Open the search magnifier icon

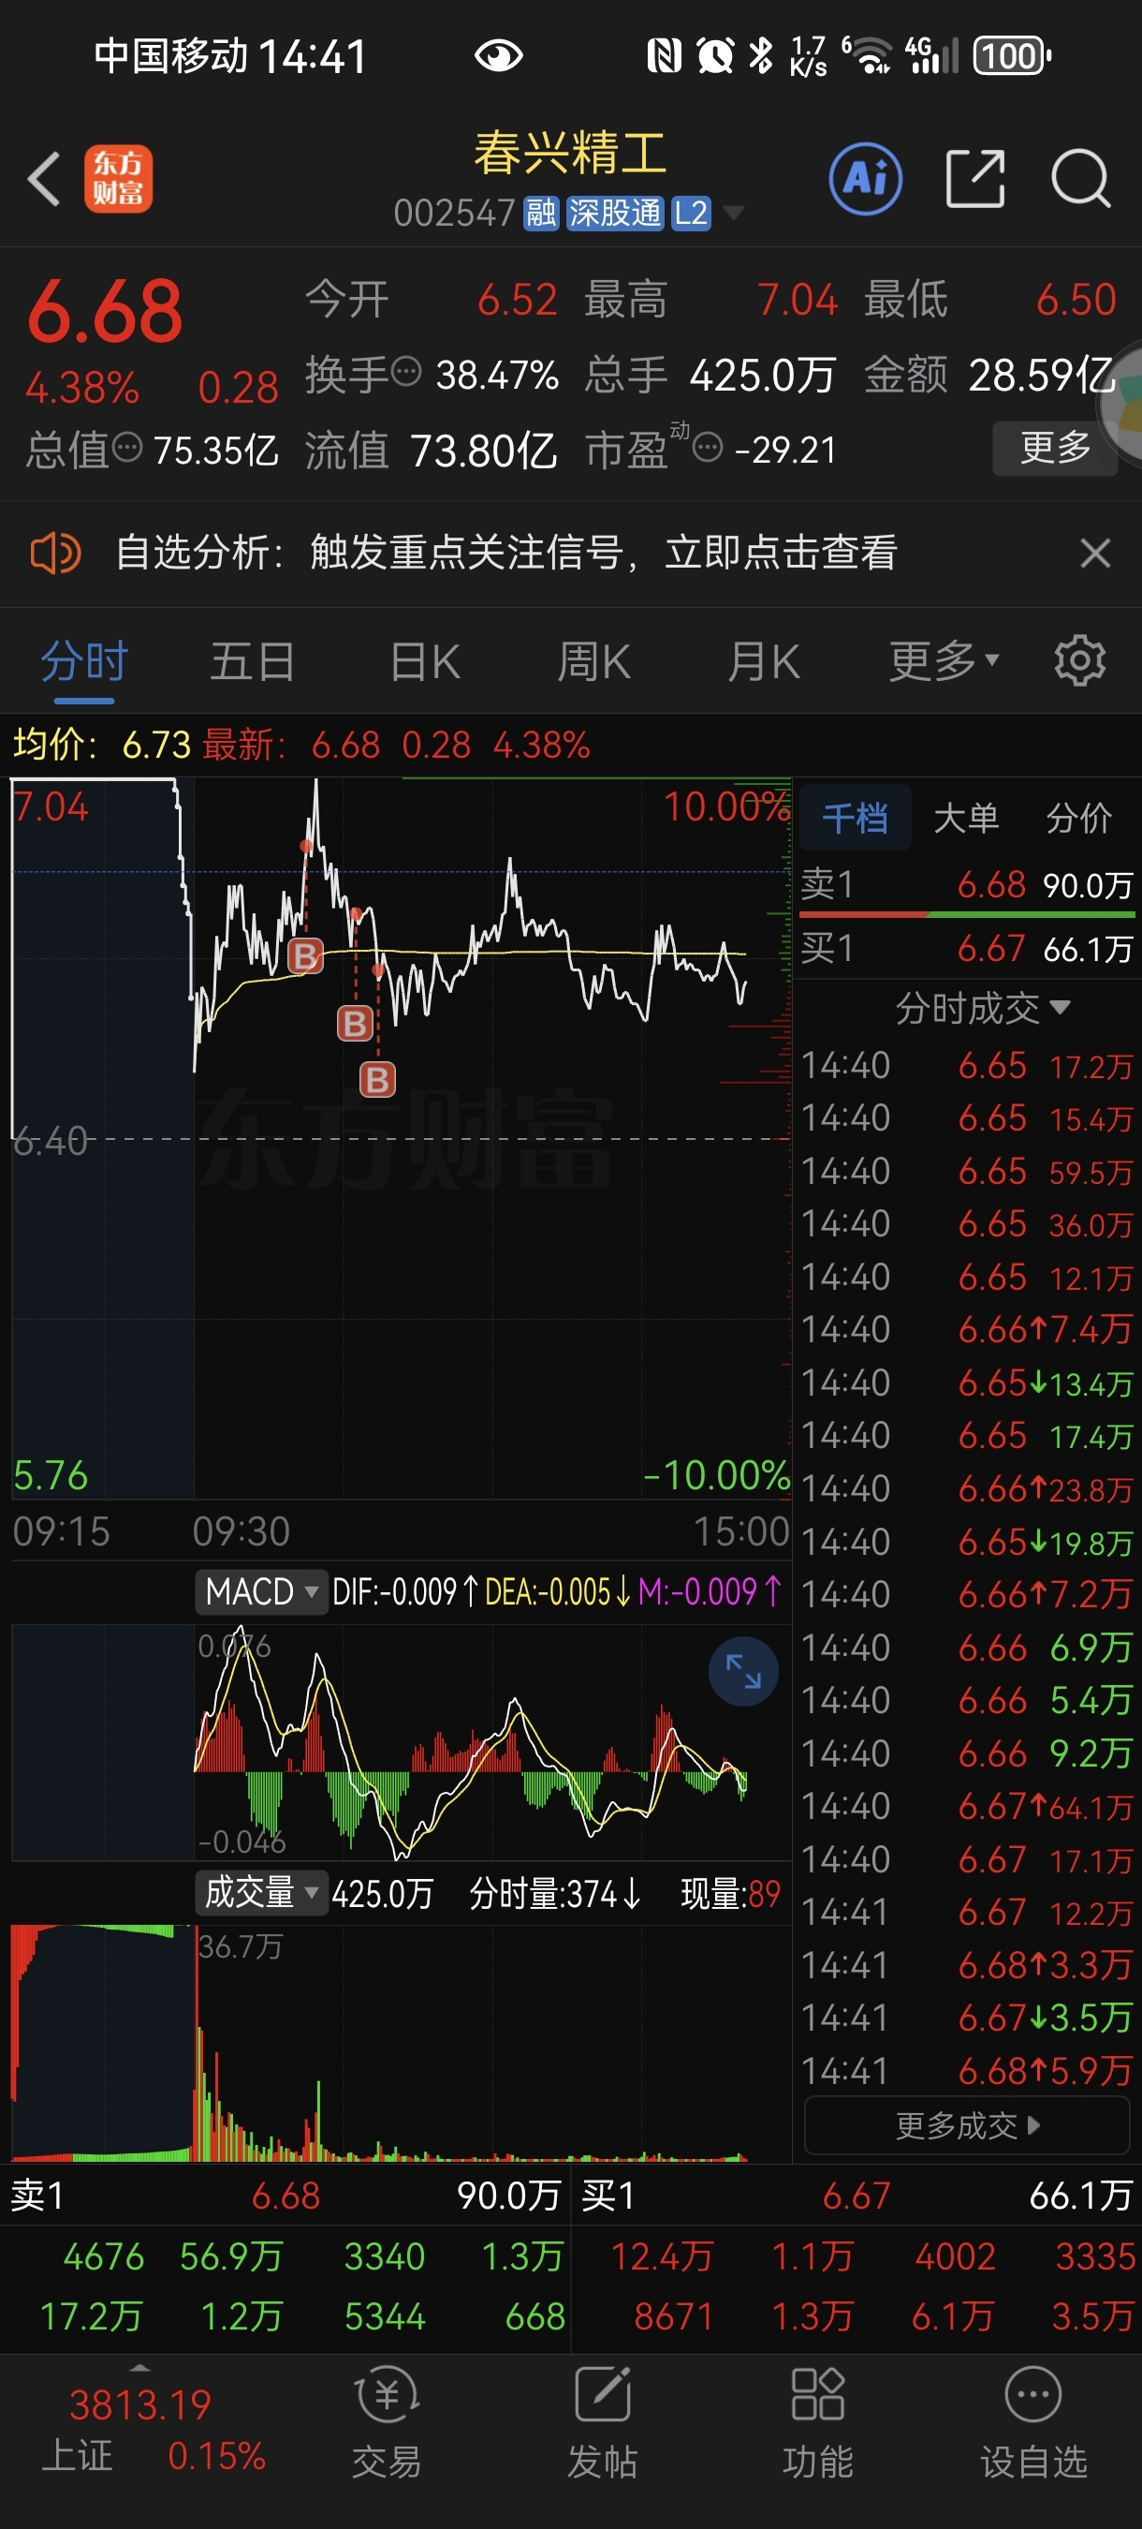tap(1081, 179)
